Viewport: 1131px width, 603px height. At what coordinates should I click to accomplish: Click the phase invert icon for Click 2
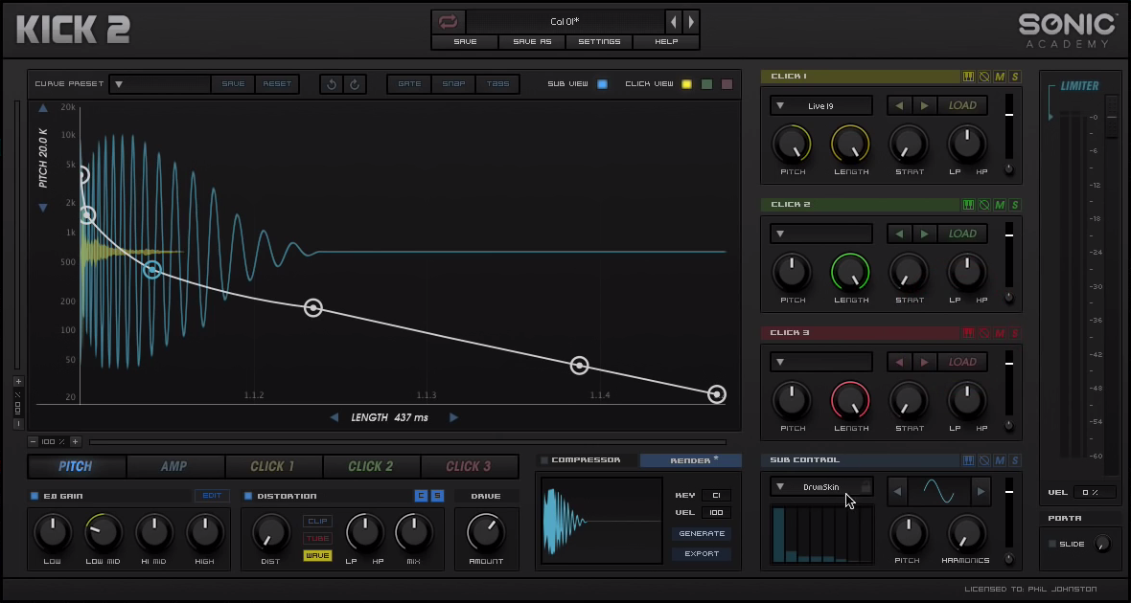pos(984,205)
